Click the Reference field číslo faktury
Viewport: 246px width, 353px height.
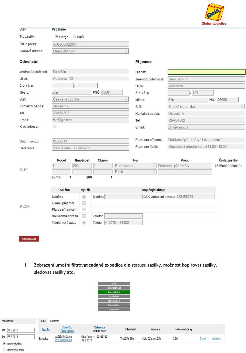pyautogui.click(x=90, y=148)
